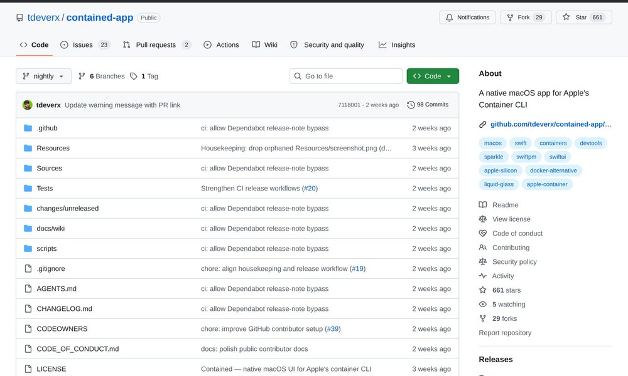Open the Pull requests tab

157,44
